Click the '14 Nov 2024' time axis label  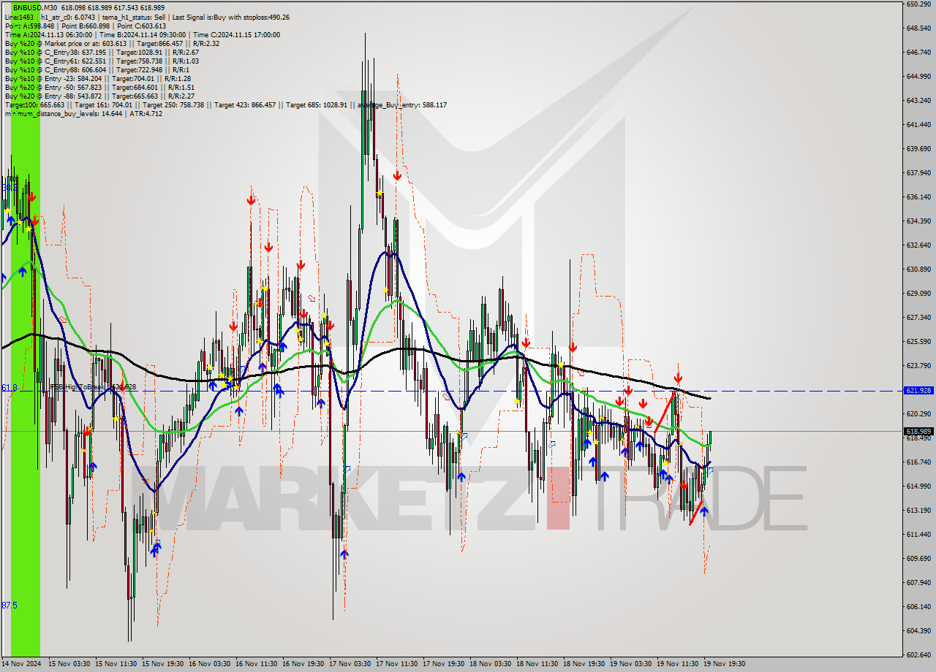[x=21, y=664]
